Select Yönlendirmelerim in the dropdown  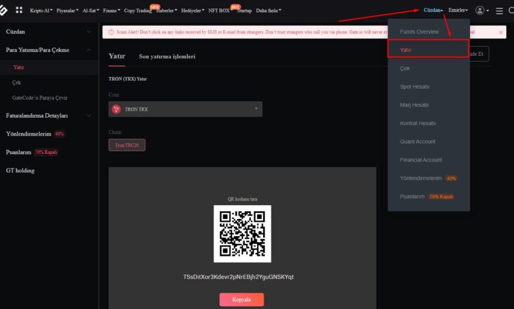tap(429, 178)
